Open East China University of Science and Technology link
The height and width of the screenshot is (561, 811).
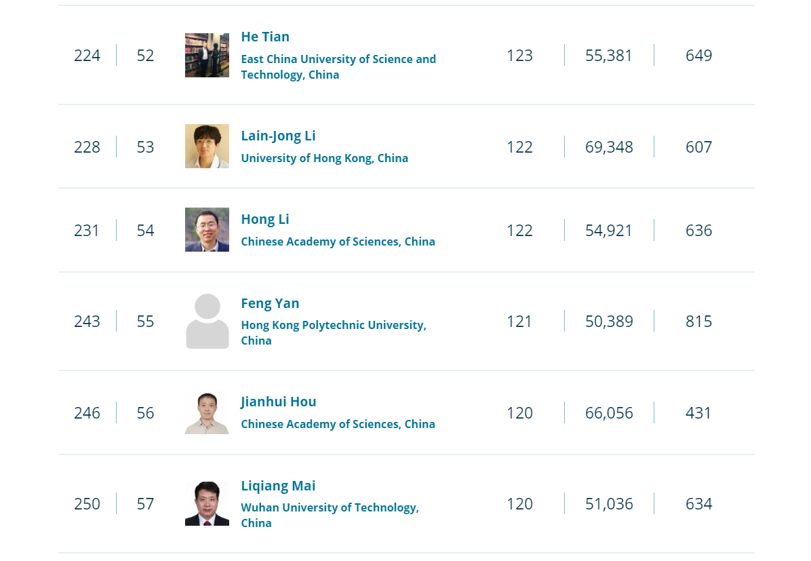338,66
